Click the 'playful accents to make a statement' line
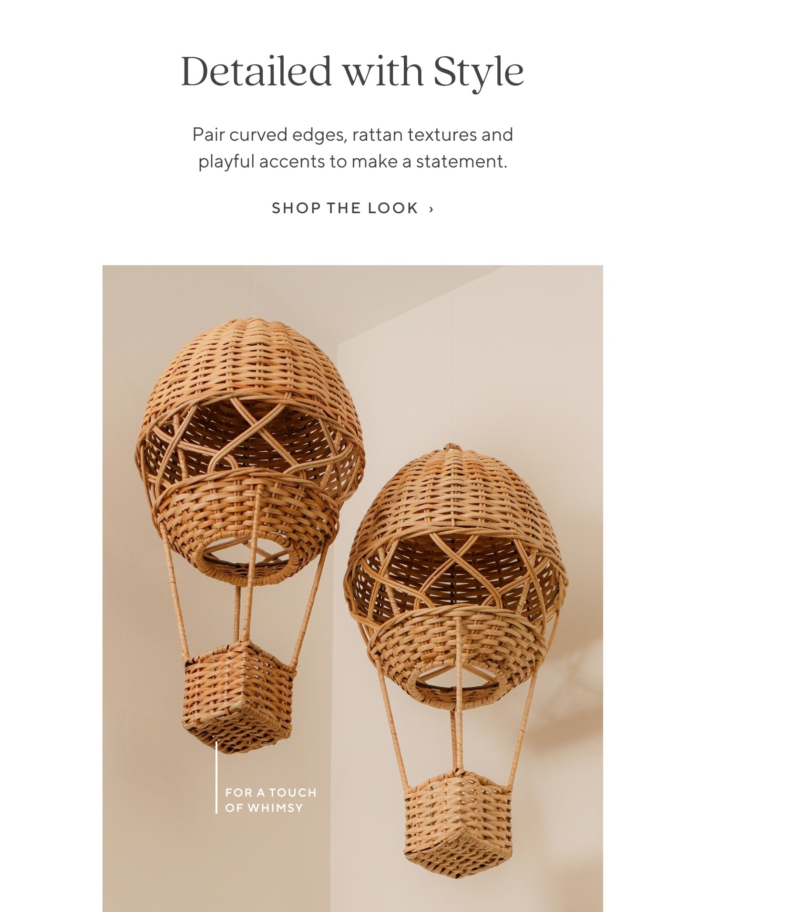The width and height of the screenshot is (801, 912). click(352, 161)
